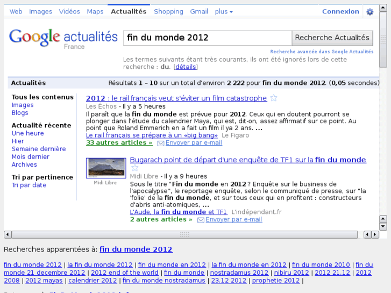Star the Bugarach TF1 article

[134, 168]
